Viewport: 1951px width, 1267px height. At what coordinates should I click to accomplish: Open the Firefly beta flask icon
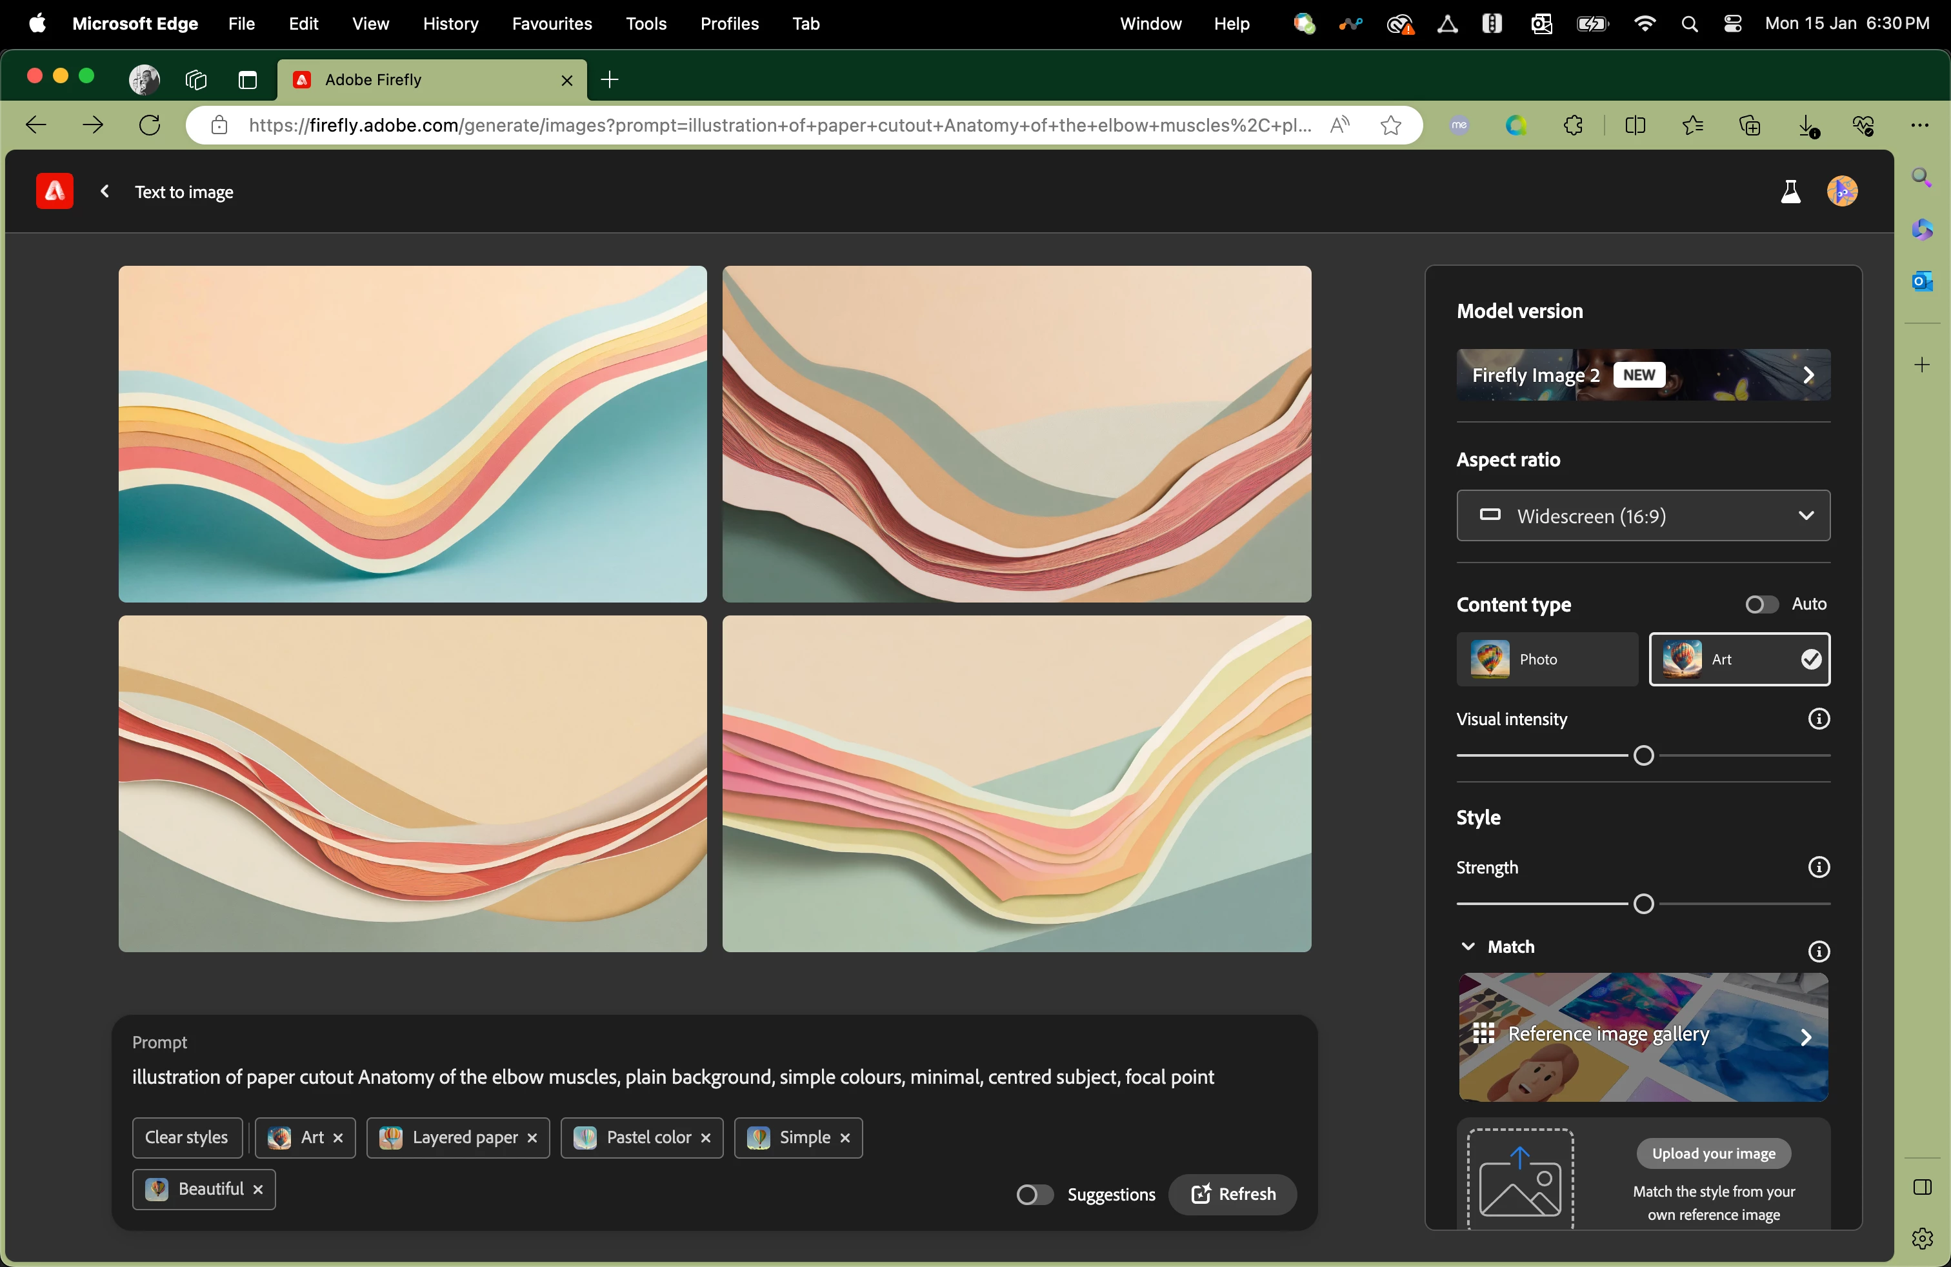coord(1790,192)
